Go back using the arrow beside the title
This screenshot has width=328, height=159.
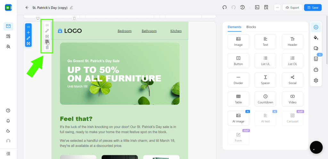[27, 7]
